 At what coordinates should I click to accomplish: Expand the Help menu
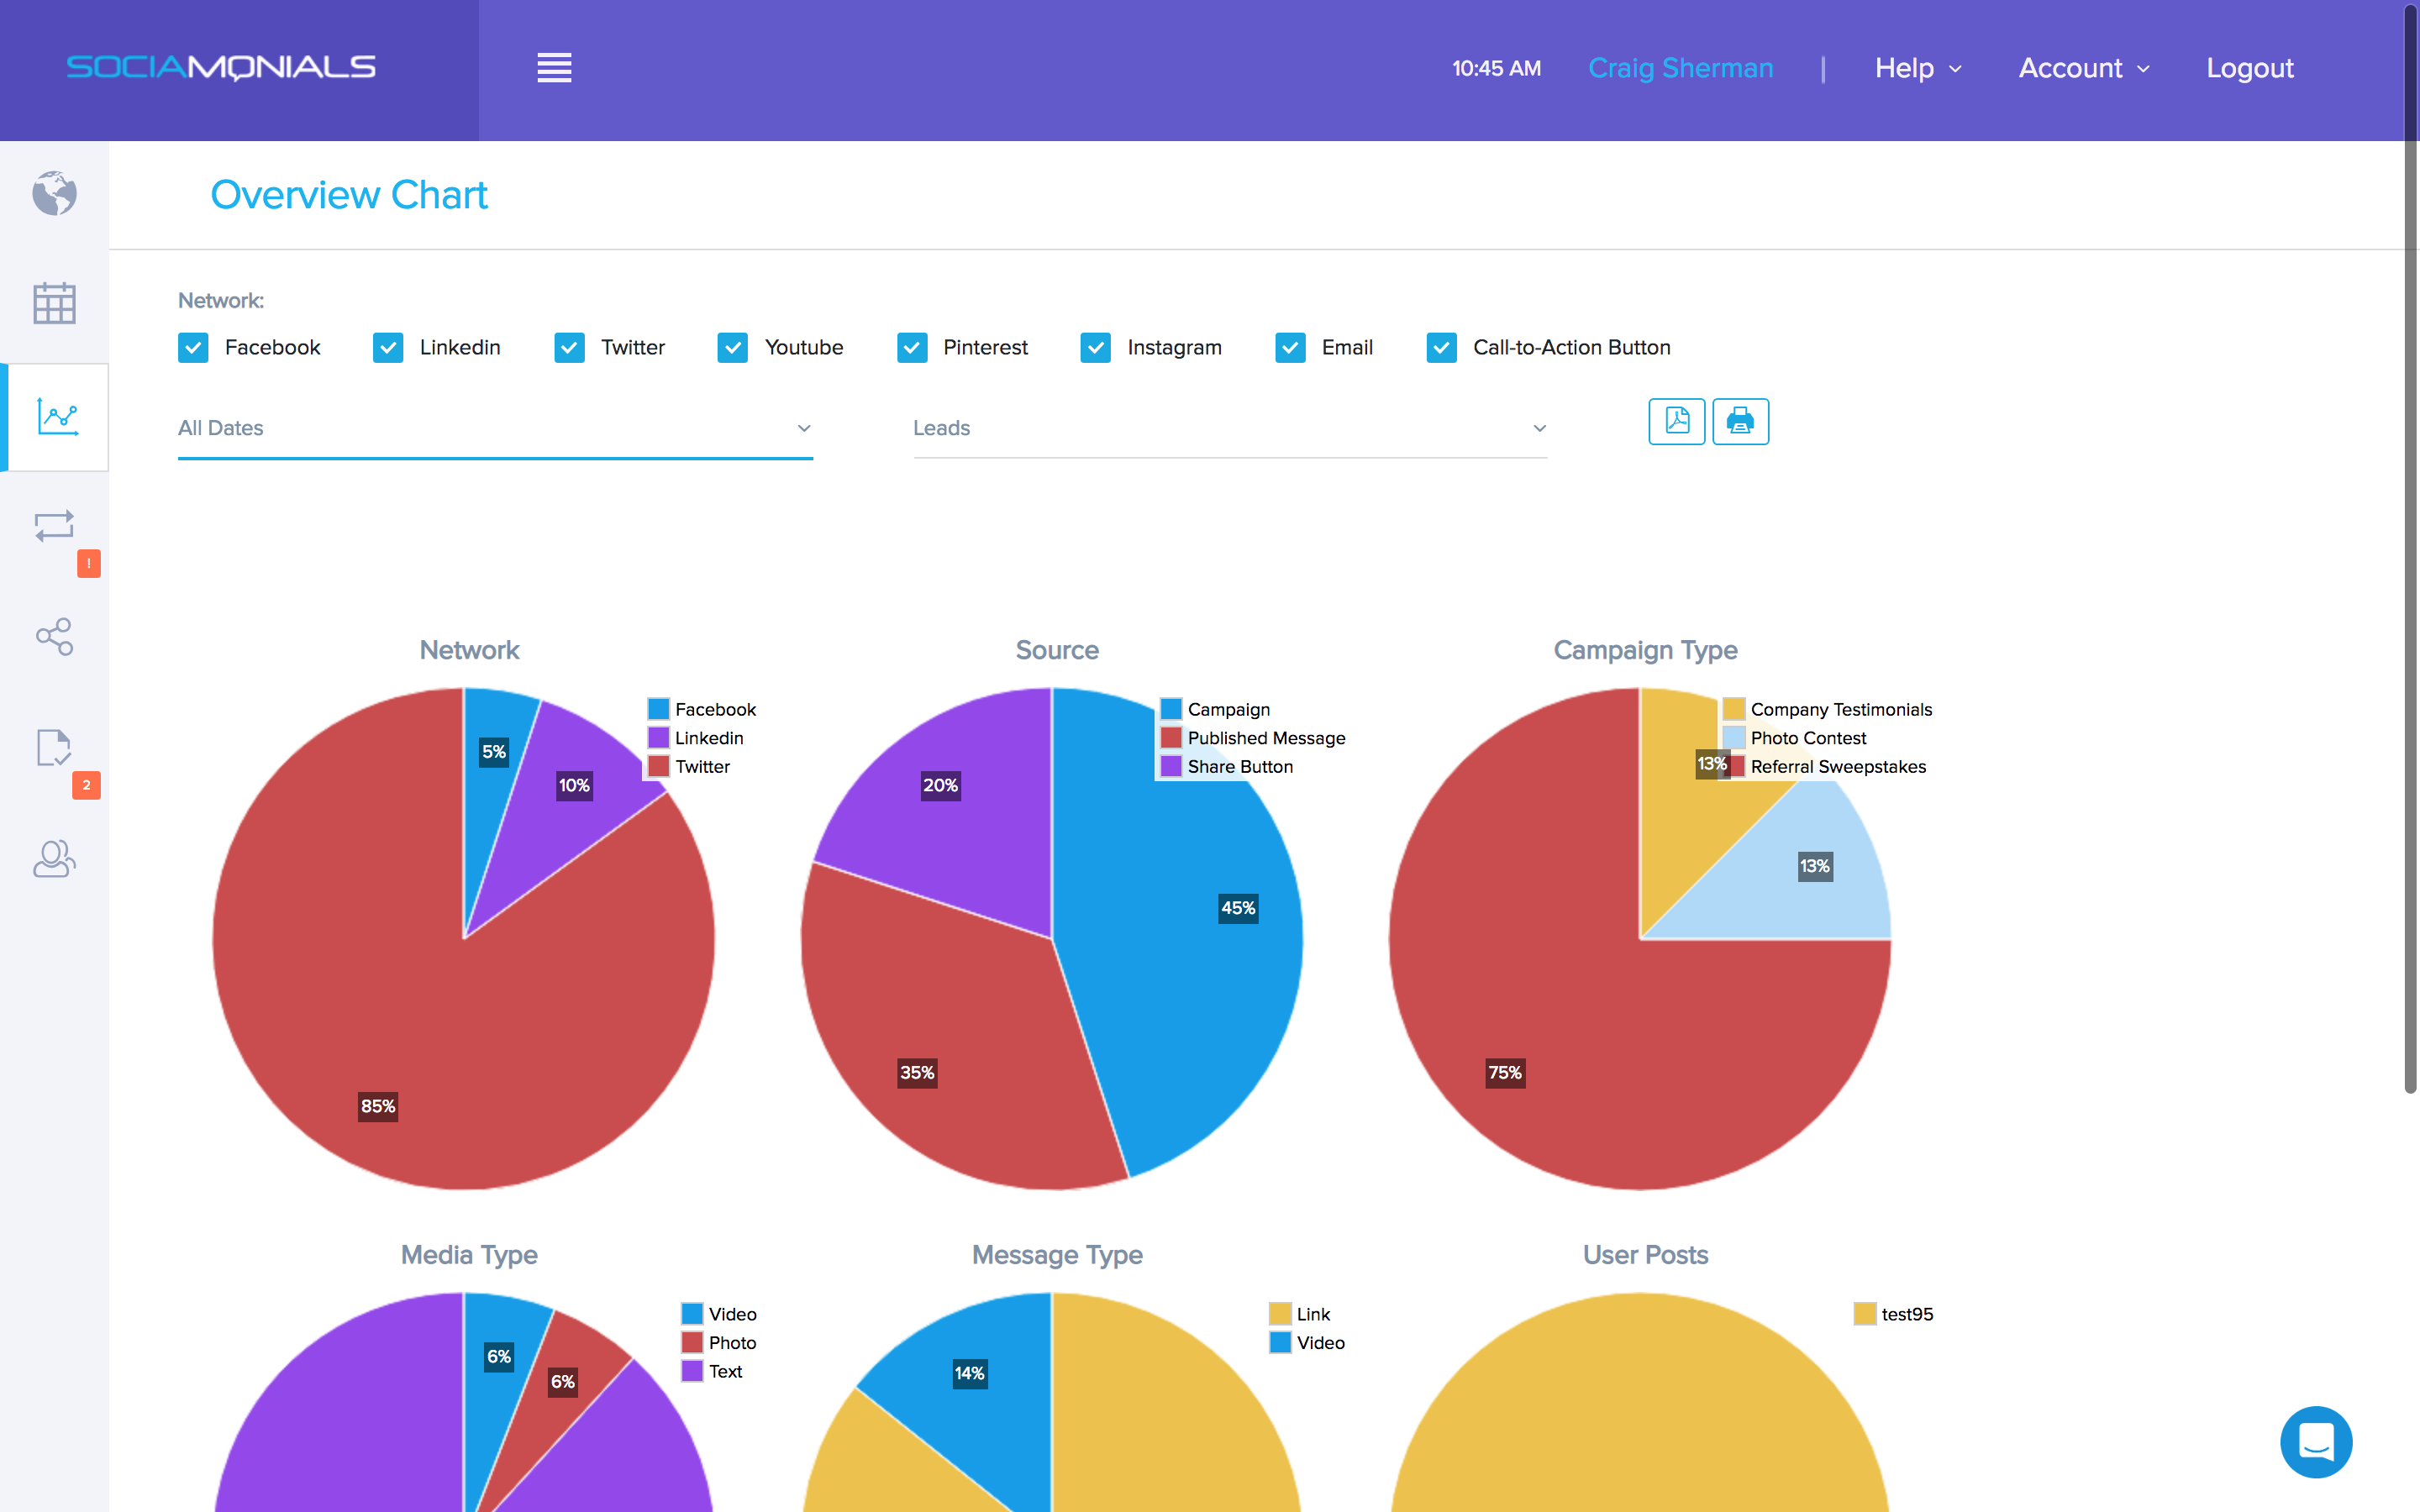click(1917, 68)
